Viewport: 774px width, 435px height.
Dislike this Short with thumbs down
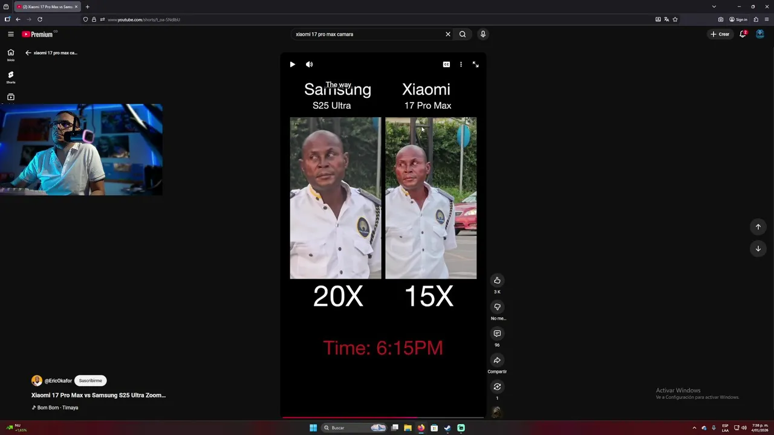pos(497,307)
